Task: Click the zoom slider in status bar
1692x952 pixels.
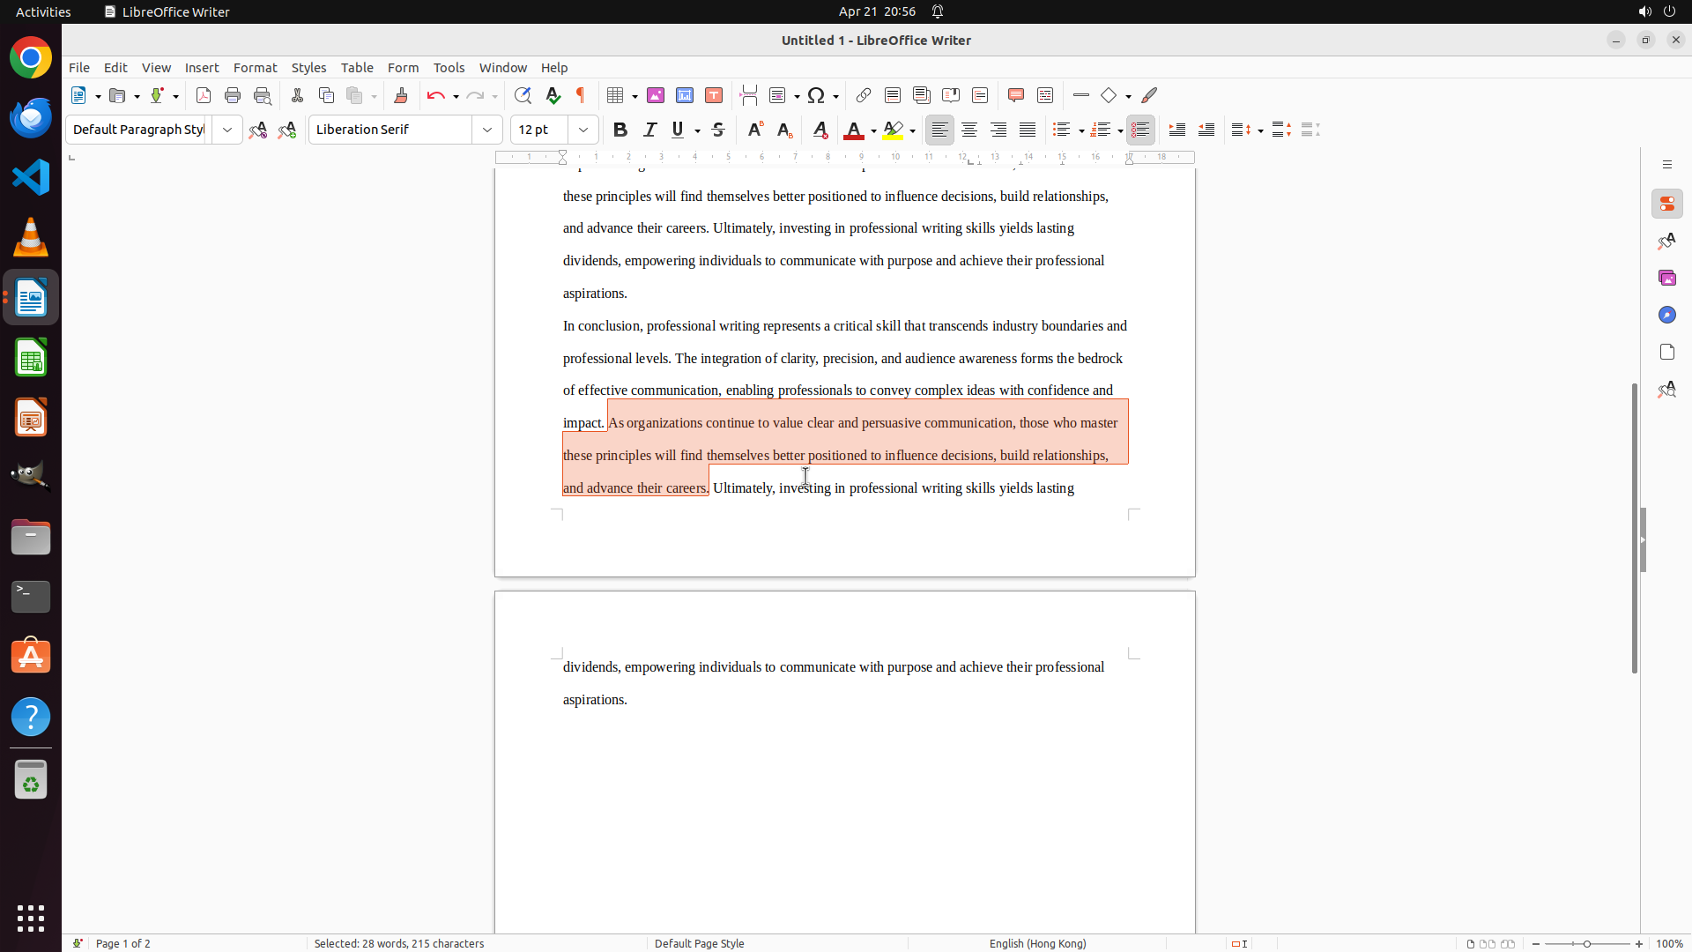Action: coord(1586,943)
